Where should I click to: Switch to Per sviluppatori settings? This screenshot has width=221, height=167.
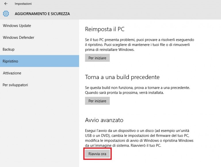point(15,85)
